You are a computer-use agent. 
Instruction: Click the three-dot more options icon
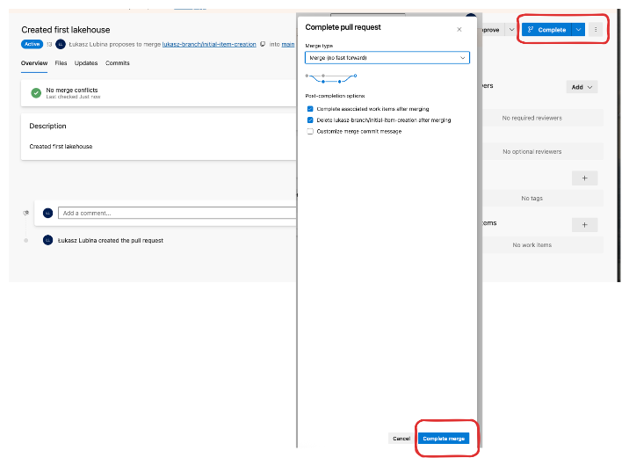point(596,29)
